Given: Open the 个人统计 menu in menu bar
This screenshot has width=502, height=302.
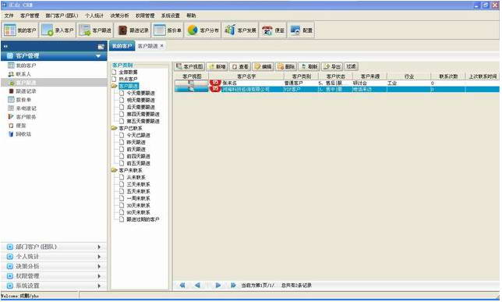Looking at the screenshot, I should (x=94, y=16).
